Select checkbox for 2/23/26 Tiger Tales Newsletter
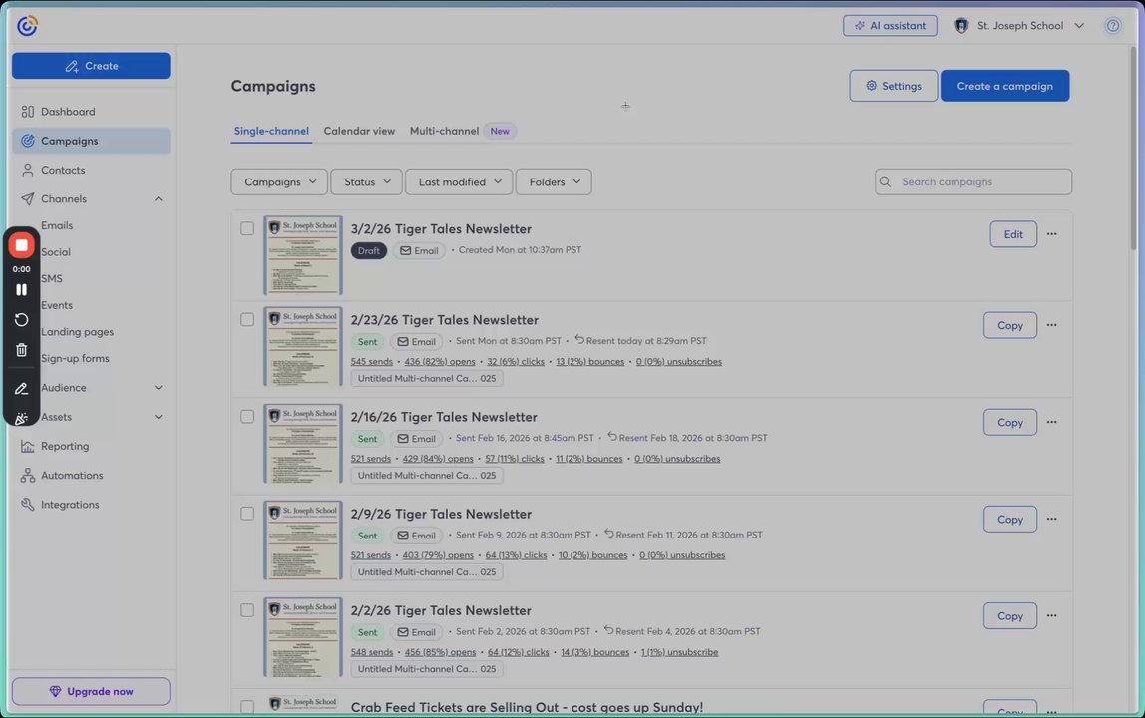 click(247, 319)
